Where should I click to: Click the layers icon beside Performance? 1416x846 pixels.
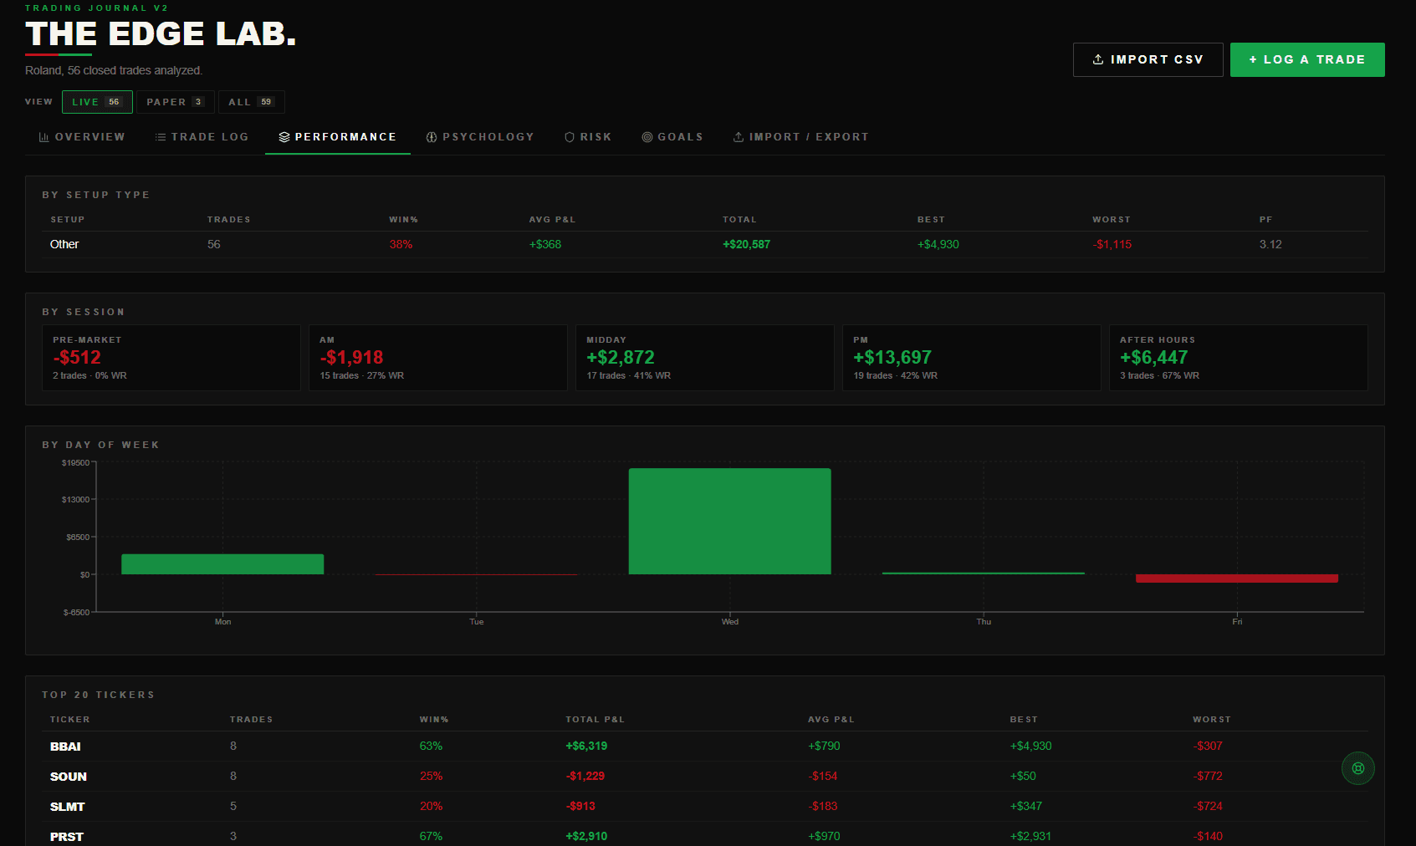[284, 137]
